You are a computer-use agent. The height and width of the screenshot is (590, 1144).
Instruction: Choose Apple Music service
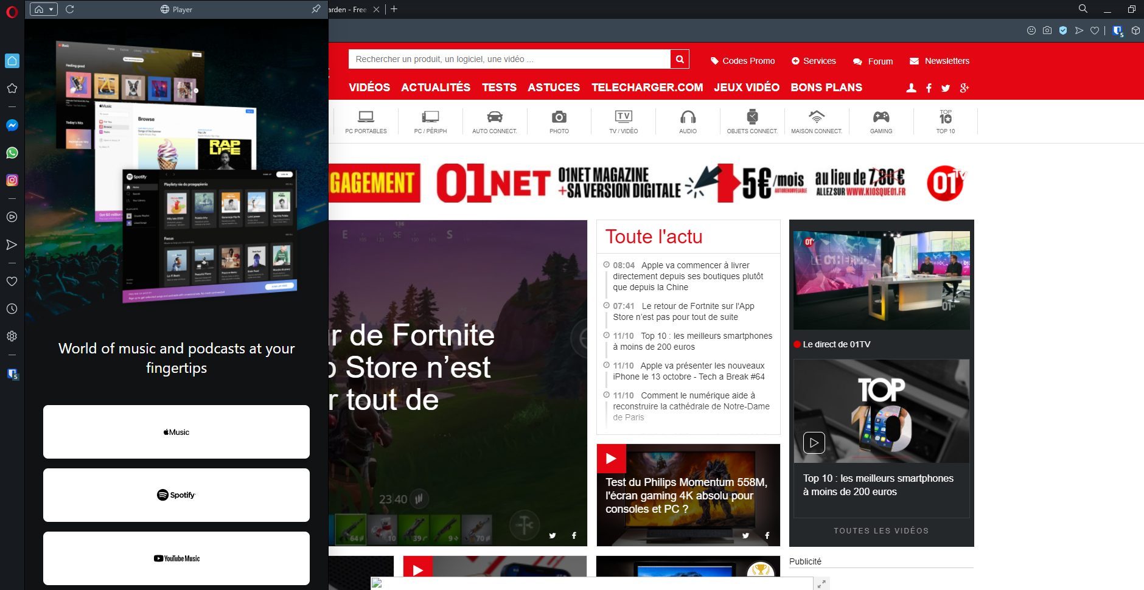[176, 432]
